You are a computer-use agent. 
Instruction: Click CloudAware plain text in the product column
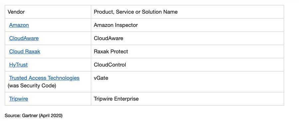tap(108, 38)
